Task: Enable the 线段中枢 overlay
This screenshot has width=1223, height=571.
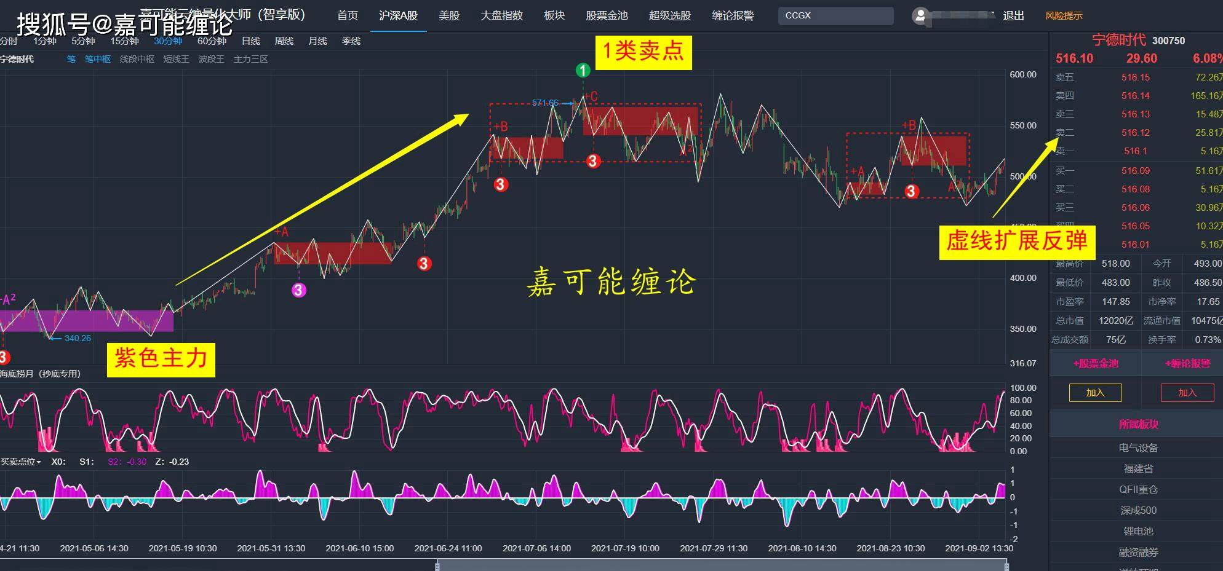Action: coord(137,59)
